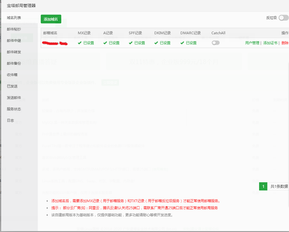Viewport: 289px width, 232px height.
Task: Open the 域名列表 menu item
Action: (x=14, y=18)
